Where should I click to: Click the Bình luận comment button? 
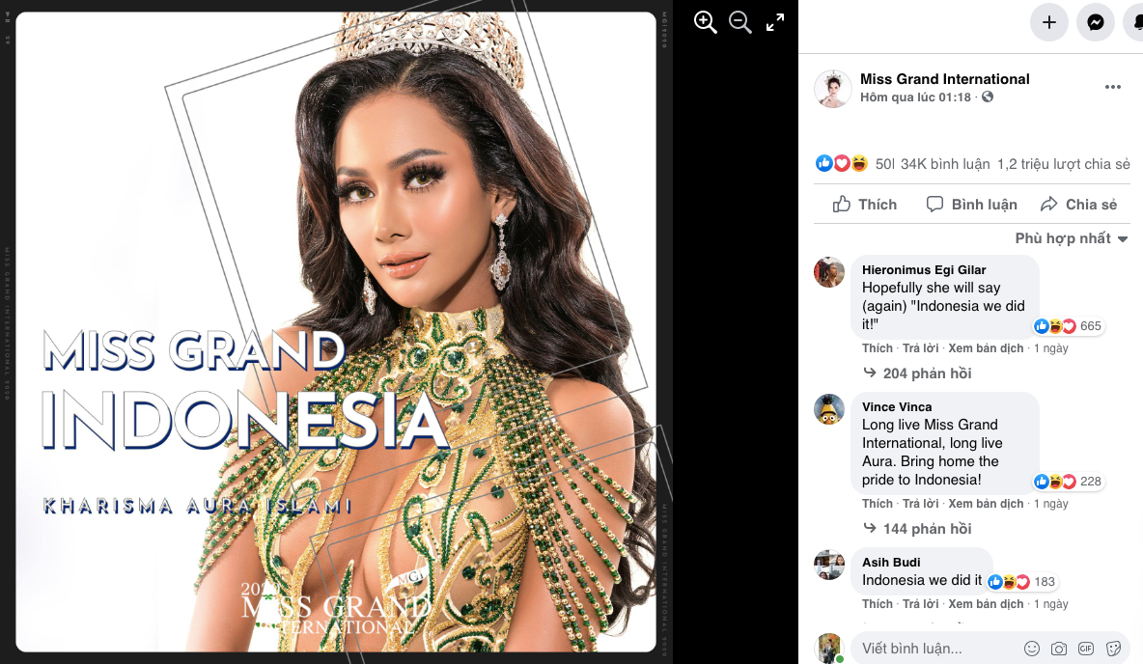(972, 205)
